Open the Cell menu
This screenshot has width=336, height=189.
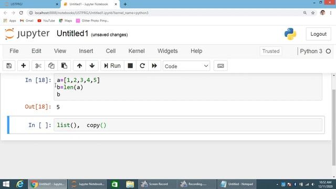pyautogui.click(x=111, y=51)
